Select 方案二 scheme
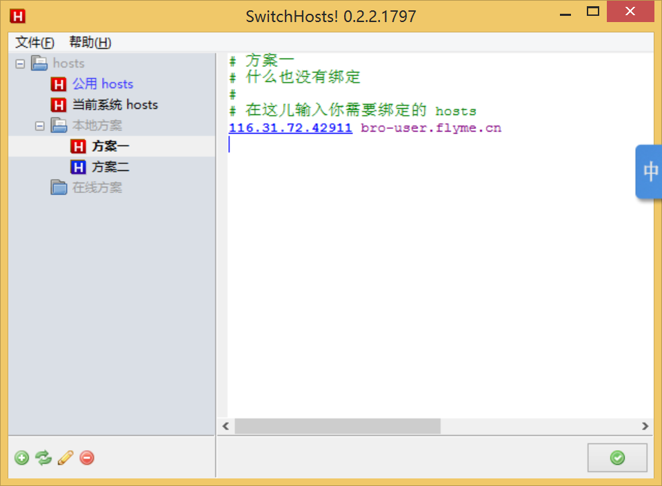 (110, 167)
